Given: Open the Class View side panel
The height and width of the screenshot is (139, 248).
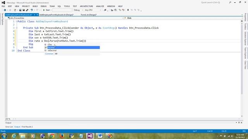Looking at the screenshot, I should [x=245, y=65].
